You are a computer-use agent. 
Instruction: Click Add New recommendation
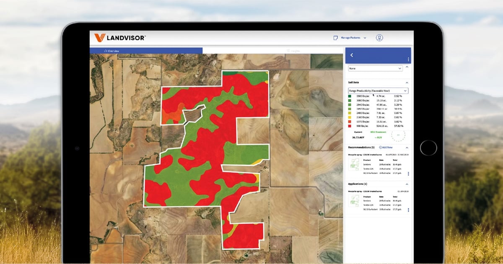coord(386,148)
